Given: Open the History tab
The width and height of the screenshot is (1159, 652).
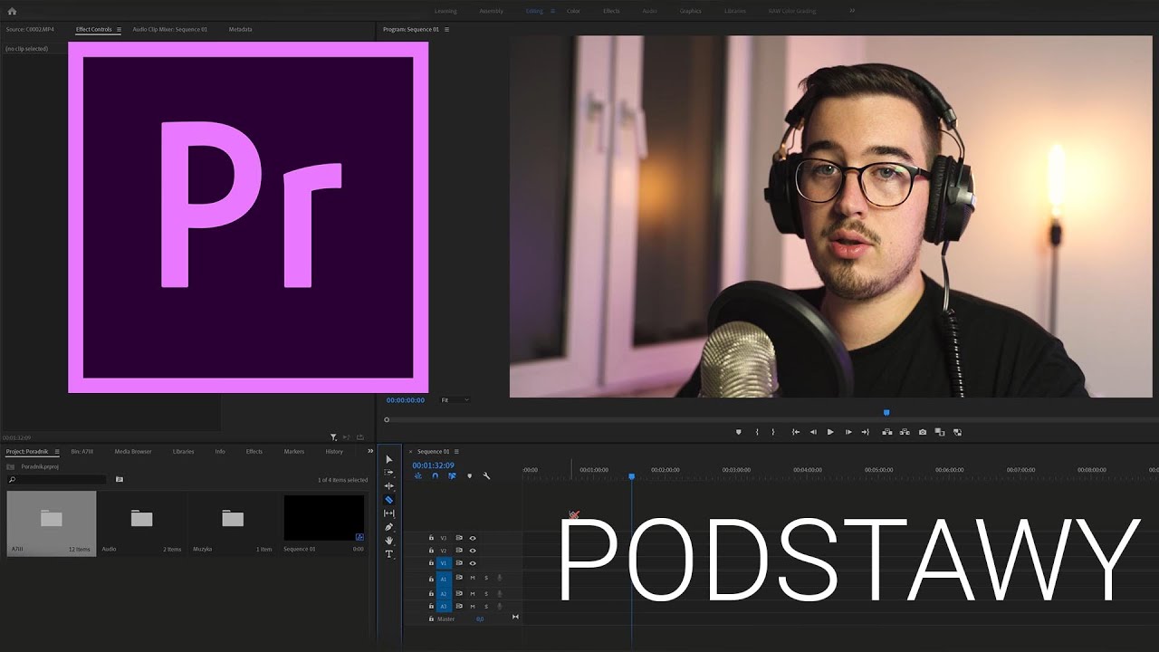Looking at the screenshot, I should coord(334,451).
